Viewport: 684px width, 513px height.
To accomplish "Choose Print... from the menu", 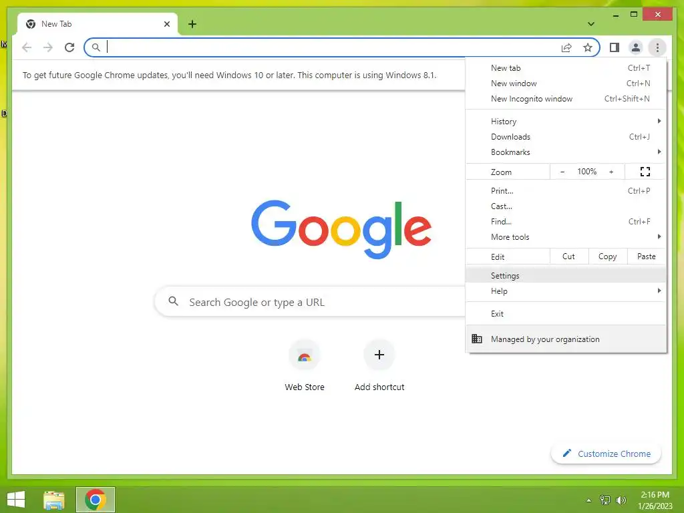I will (566, 190).
